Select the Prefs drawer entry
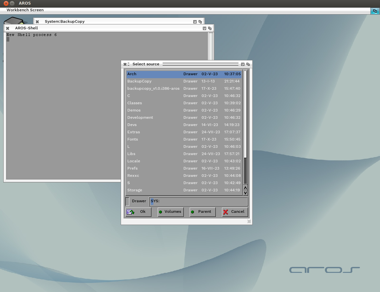This screenshot has height=292, width=380. click(184, 168)
